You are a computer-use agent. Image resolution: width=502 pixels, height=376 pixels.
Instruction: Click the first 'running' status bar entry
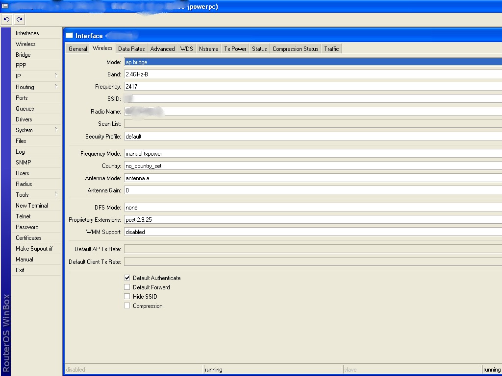(x=273, y=370)
